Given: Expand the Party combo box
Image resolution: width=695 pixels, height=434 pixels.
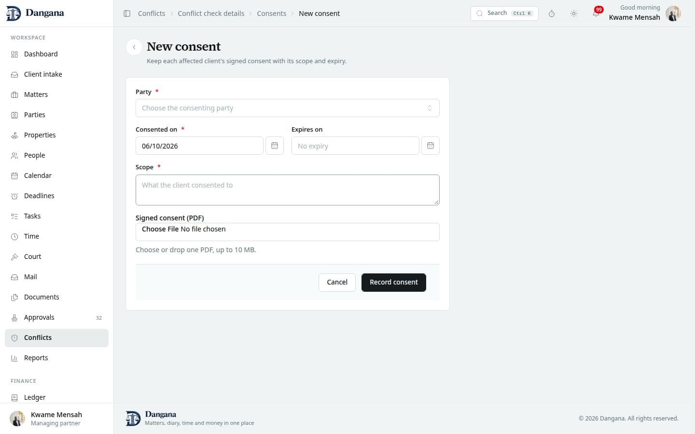Looking at the screenshot, I should pyautogui.click(x=288, y=108).
